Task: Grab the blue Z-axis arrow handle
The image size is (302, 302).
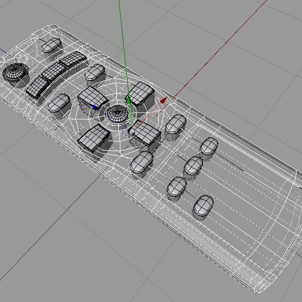Action: pos(95,107)
